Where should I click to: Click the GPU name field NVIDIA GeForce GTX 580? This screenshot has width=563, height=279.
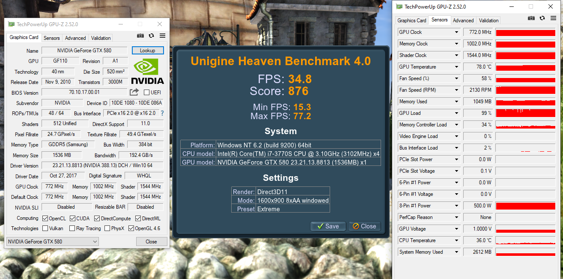tap(84, 51)
